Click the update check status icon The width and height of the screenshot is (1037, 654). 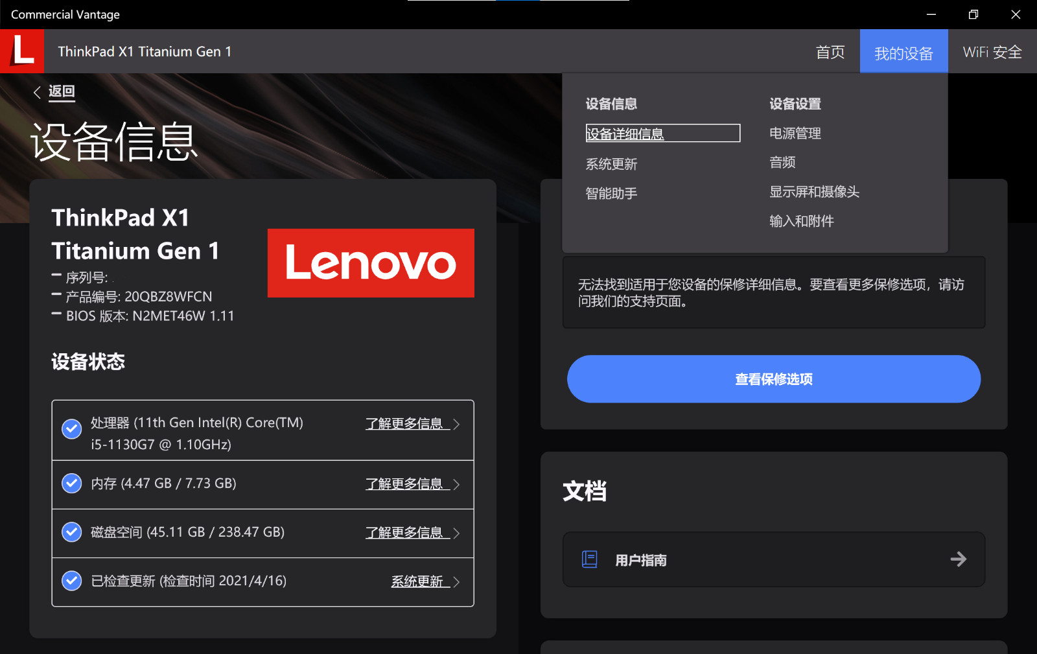71,581
